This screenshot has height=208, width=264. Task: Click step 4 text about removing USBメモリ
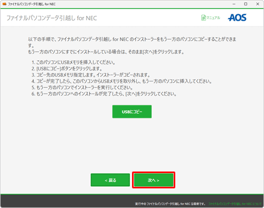pos(121,82)
